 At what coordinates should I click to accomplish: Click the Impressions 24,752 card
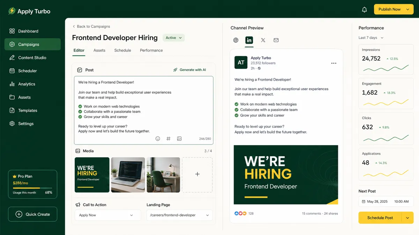pyautogui.click(x=386, y=60)
